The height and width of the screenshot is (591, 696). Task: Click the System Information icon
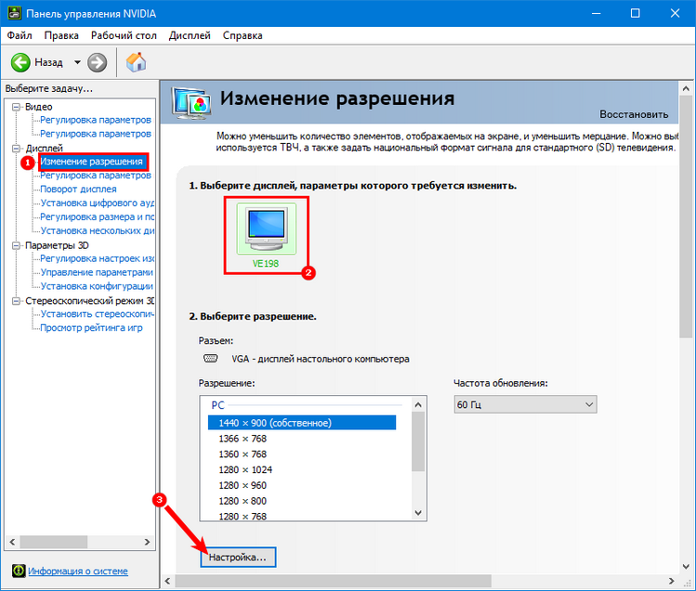[x=19, y=571]
